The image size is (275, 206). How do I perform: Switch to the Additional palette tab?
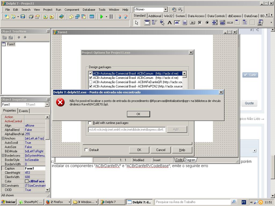154,16
